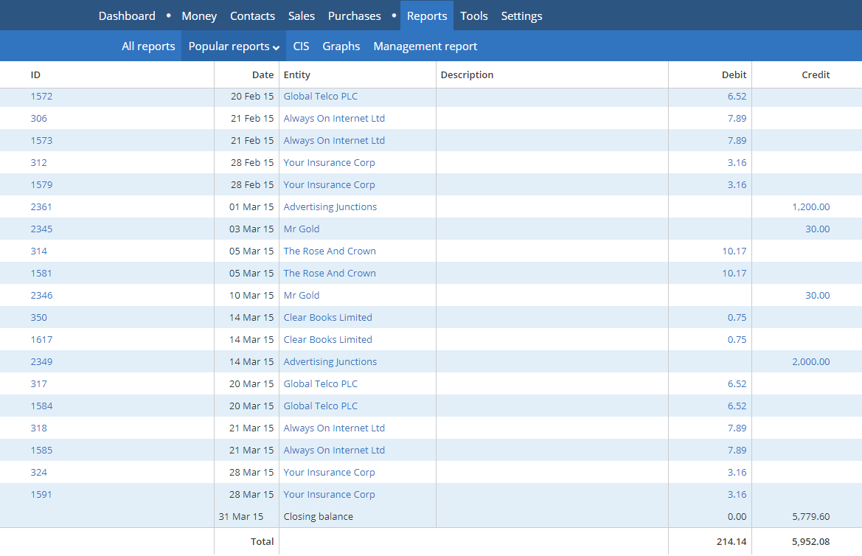Open Global Telco PLC in row 1584
Image resolution: width=862 pixels, height=556 pixels.
[321, 406]
